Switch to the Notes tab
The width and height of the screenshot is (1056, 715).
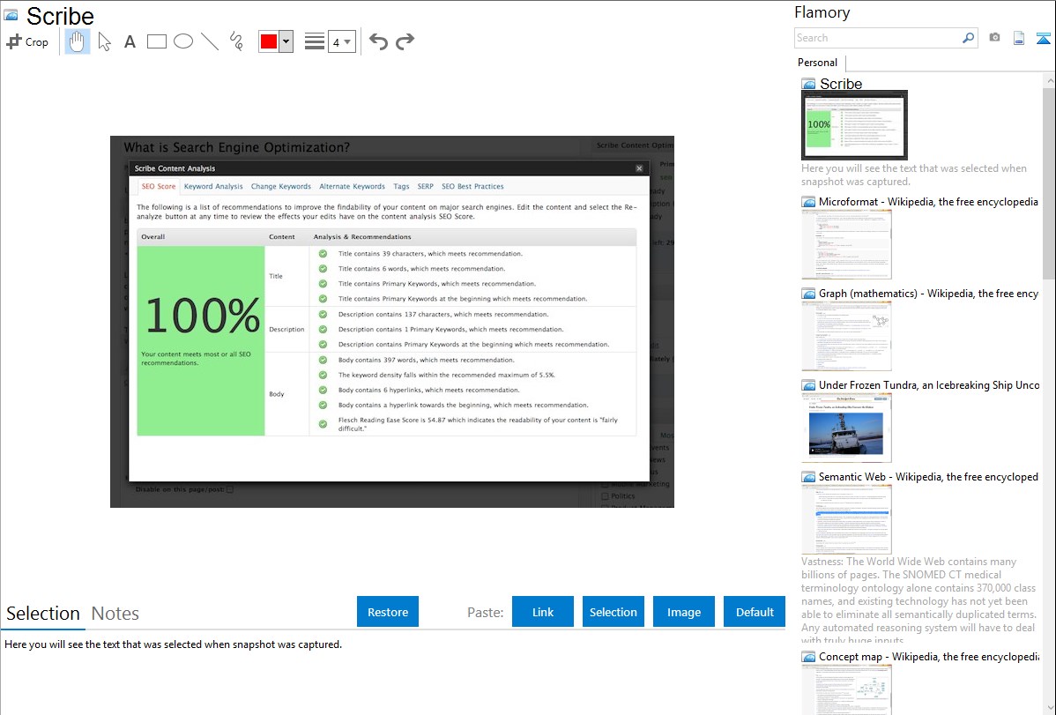pyautogui.click(x=115, y=614)
